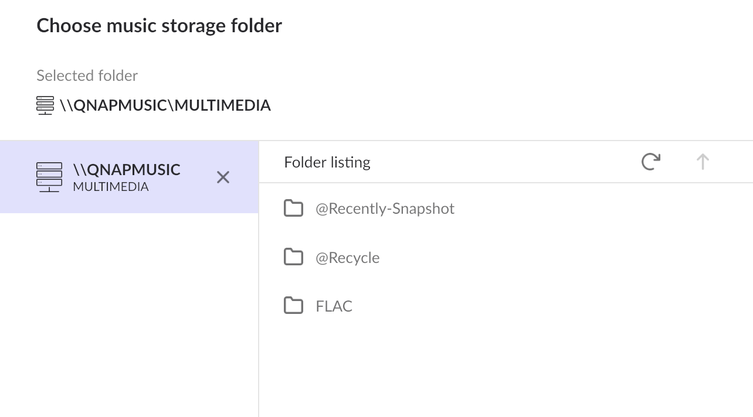The image size is (753, 417).
Task: Click the Selected folder label
Action: click(87, 76)
